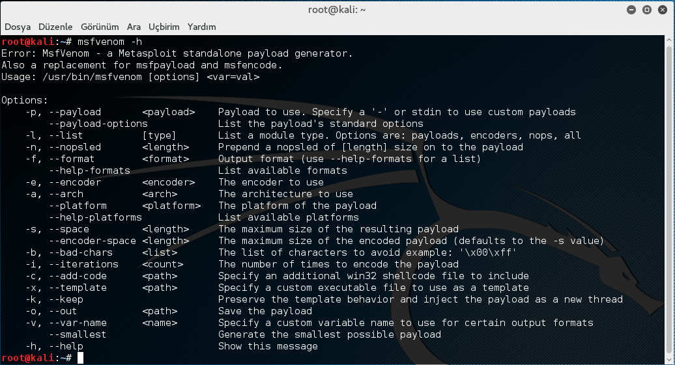Close the root@kali terminal window

click(661, 10)
